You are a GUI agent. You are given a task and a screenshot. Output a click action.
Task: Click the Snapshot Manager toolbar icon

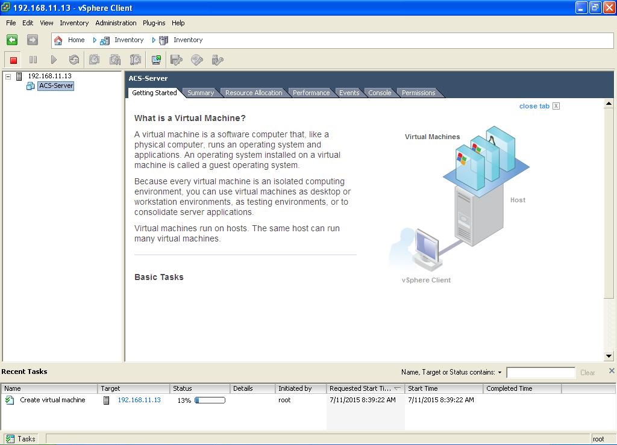coord(136,60)
